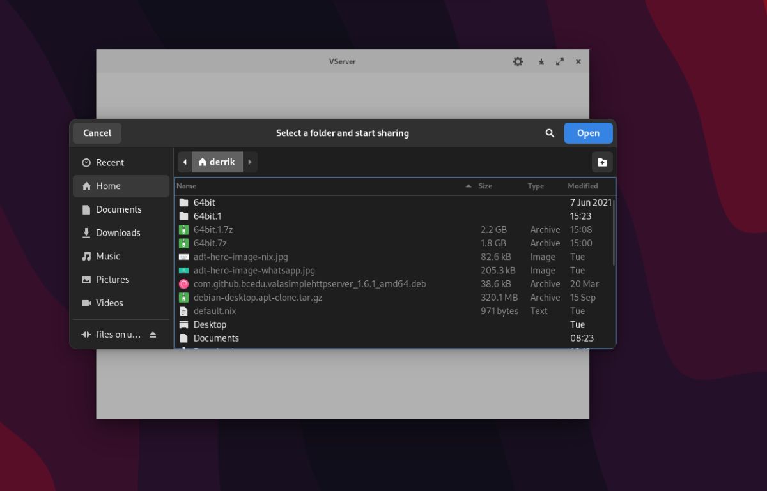Open the Pictures location in the sidebar
767x491 pixels.
pos(112,279)
